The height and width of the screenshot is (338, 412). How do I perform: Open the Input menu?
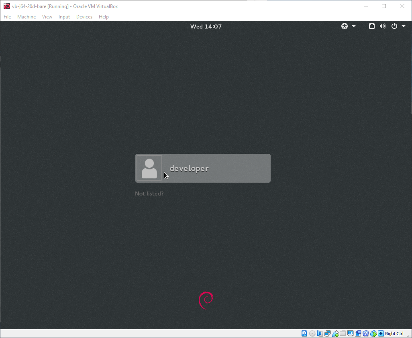coord(64,17)
